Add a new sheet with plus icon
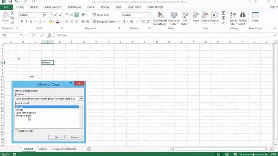Image resolution: width=278 pixels, height=156 pixels. click(x=89, y=149)
